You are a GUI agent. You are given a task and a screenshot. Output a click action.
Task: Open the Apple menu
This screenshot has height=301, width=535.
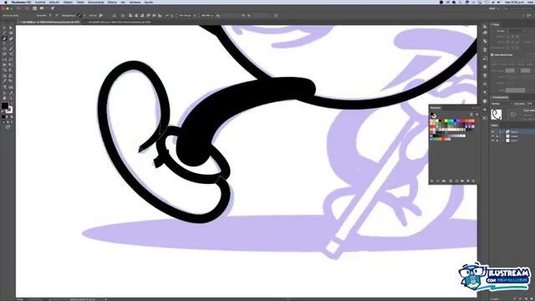click(6, 2)
